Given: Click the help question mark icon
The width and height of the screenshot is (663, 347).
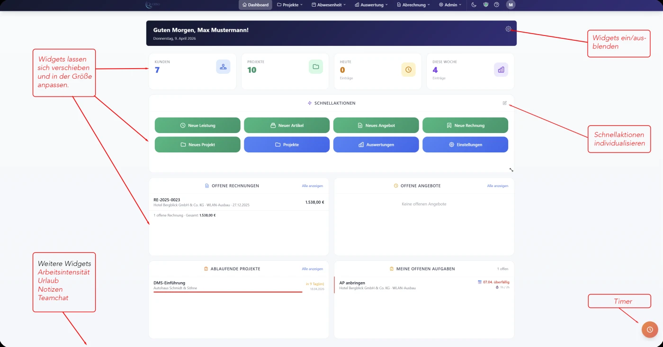Looking at the screenshot, I should pyautogui.click(x=496, y=5).
